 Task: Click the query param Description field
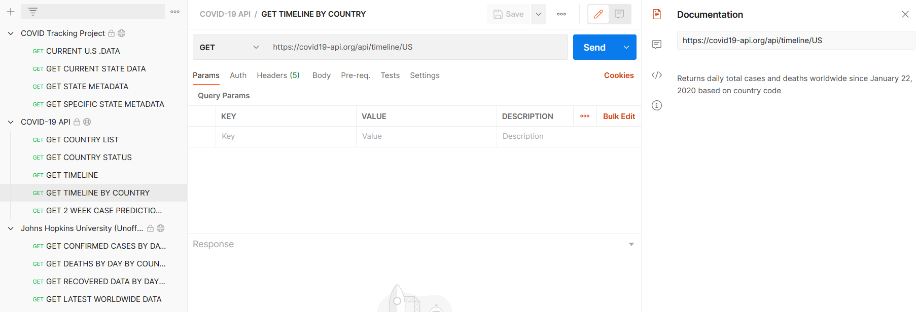pyautogui.click(x=569, y=136)
